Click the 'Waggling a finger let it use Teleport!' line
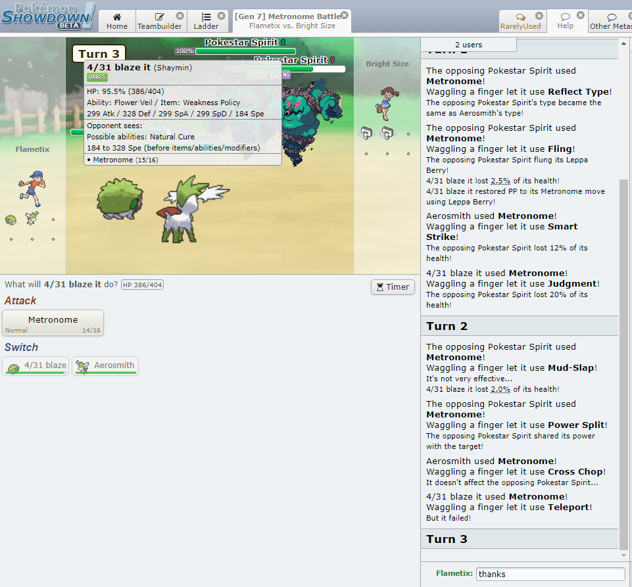Image resolution: width=632 pixels, height=587 pixels. (x=509, y=507)
